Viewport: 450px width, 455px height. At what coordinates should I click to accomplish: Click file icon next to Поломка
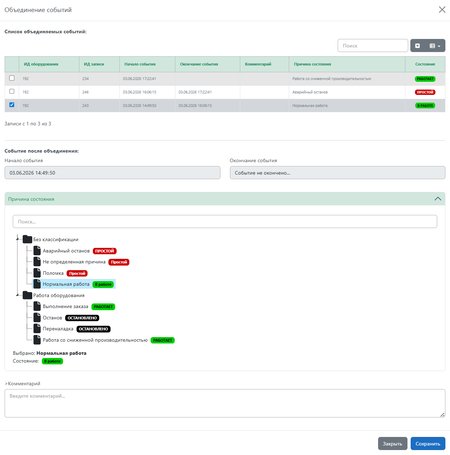(37, 273)
